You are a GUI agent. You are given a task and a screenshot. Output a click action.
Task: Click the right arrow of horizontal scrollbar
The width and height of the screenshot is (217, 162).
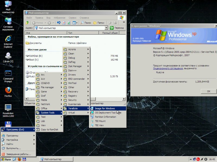(124, 99)
